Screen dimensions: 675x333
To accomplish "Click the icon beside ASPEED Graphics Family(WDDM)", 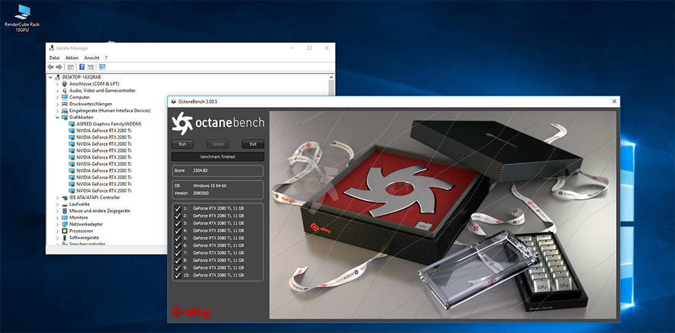I will pyautogui.click(x=71, y=124).
